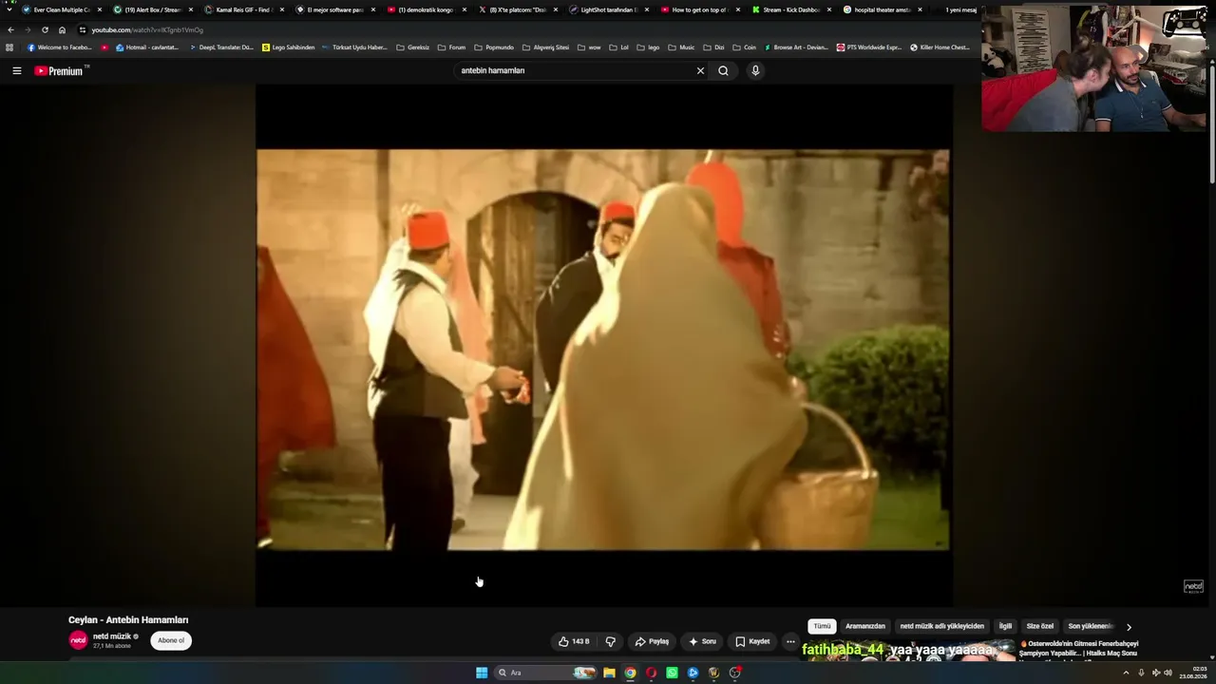Open the browser home page button
The width and height of the screenshot is (1216, 684).
click(x=62, y=29)
